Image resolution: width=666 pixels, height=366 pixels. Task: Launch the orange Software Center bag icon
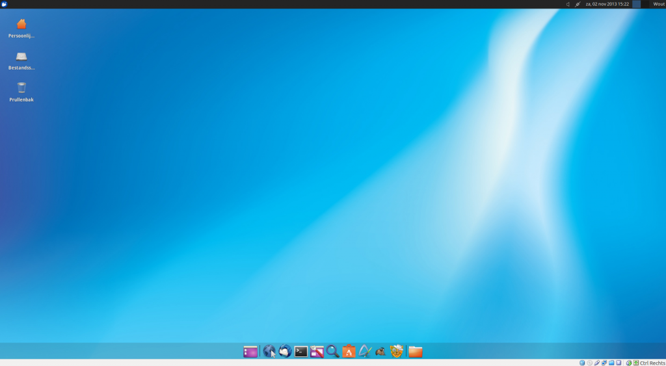pyautogui.click(x=349, y=352)
